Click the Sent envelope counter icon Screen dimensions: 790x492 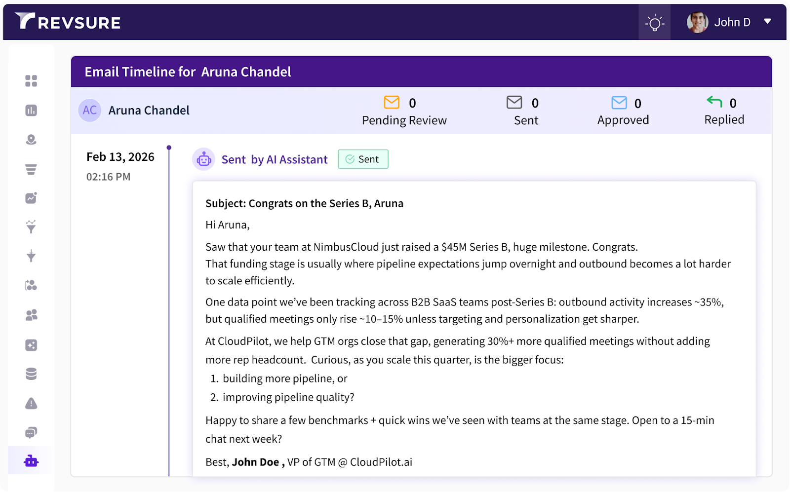tap(514, 102)
